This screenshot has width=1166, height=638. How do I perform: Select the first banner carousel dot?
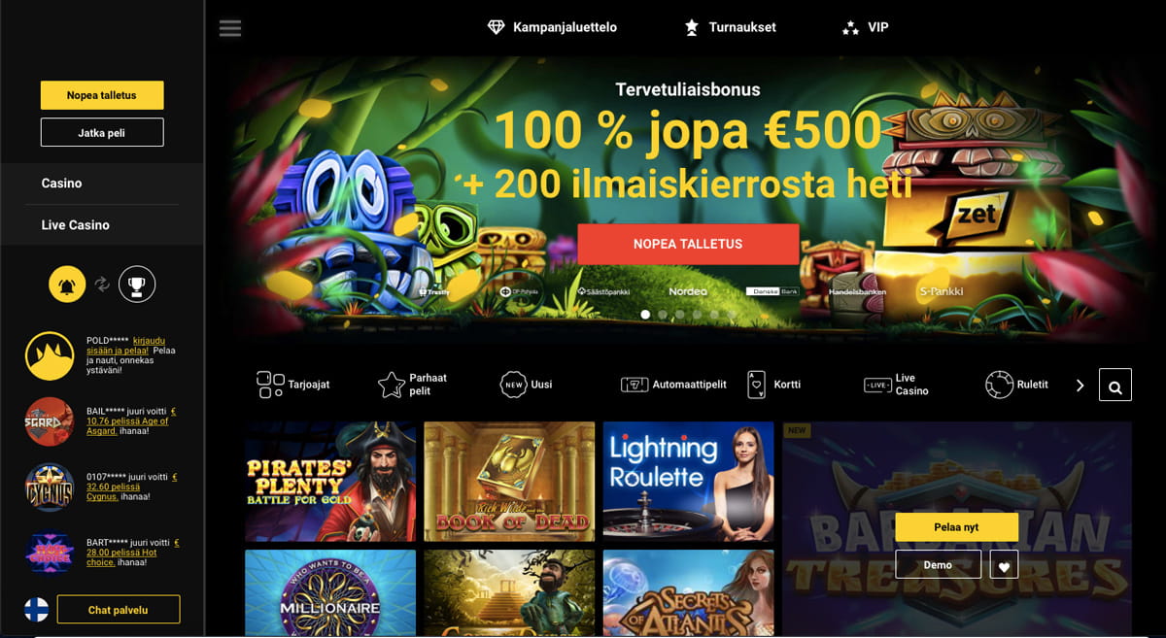(x=645, y=315)
